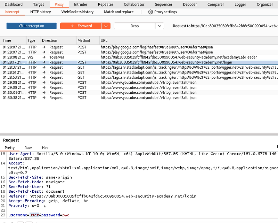Switch to the Hex view of the request
The width and height of the screenshot is (278, 223).
[45, 147]
